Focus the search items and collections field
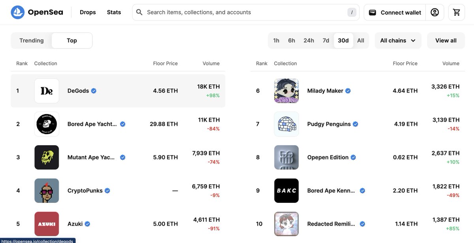The image size is (474, 243). coord(246,12)
